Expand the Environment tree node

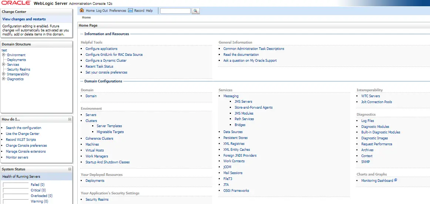coord(4,55)
